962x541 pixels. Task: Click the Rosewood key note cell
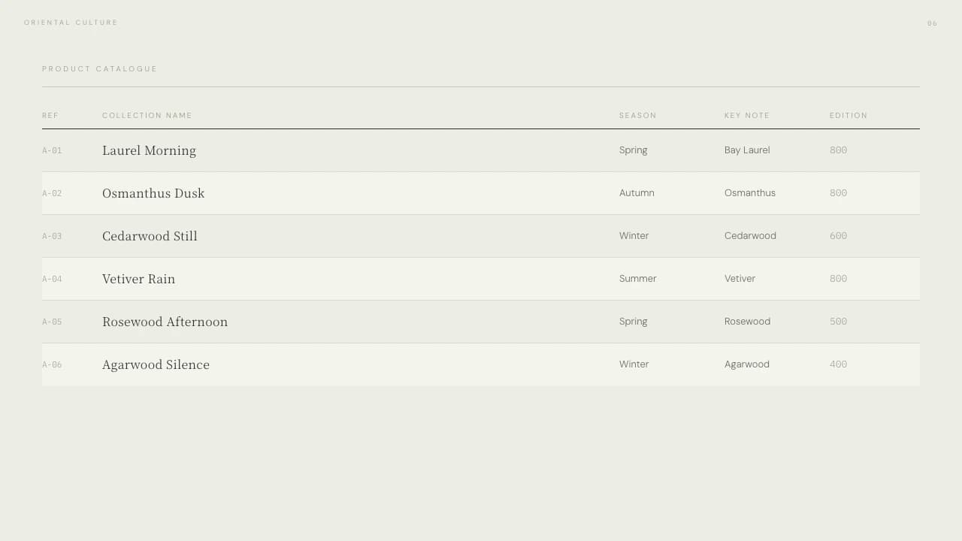[x=747, y=322]
